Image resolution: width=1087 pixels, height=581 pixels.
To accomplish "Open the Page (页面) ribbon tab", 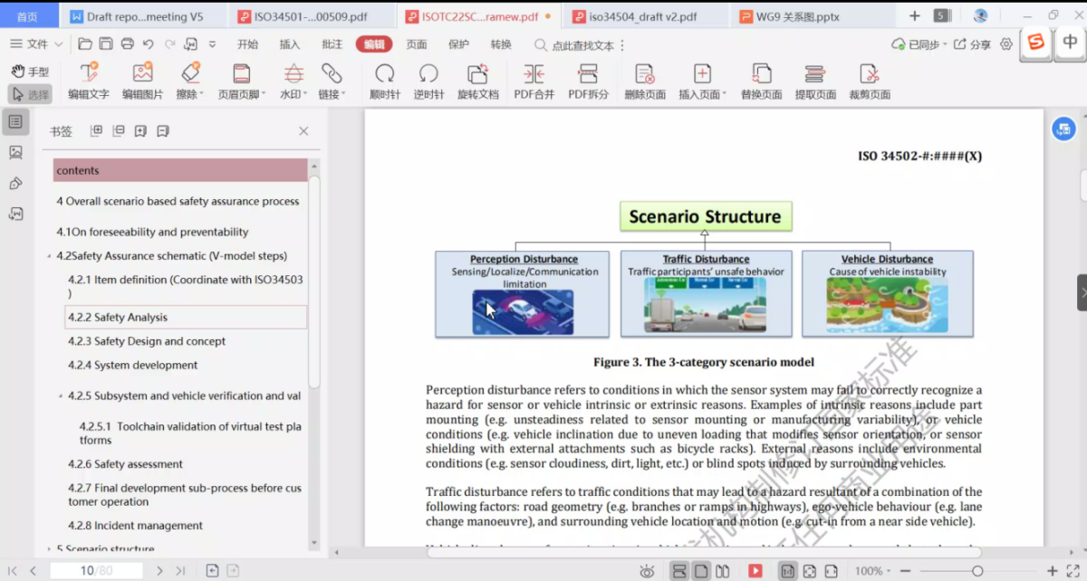I will pyautogui.click(x=416, y=44).
